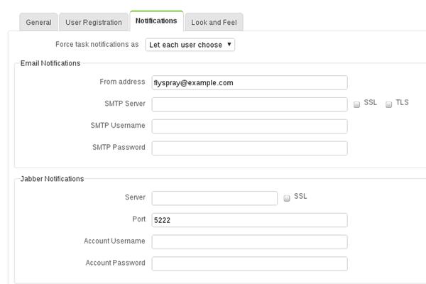Enable SSL for the Jabber server

coord(287,198)
